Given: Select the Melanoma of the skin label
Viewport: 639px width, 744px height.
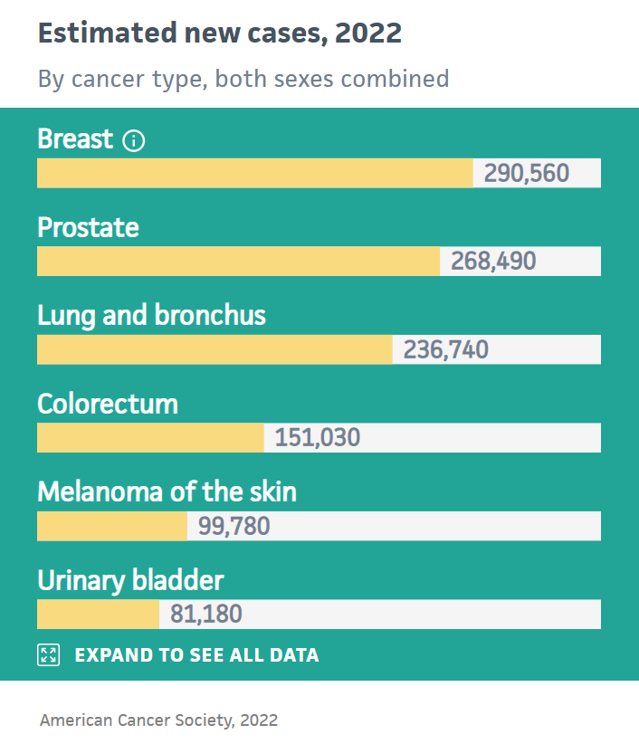Looking at the screenshot, I should [167, 491].
